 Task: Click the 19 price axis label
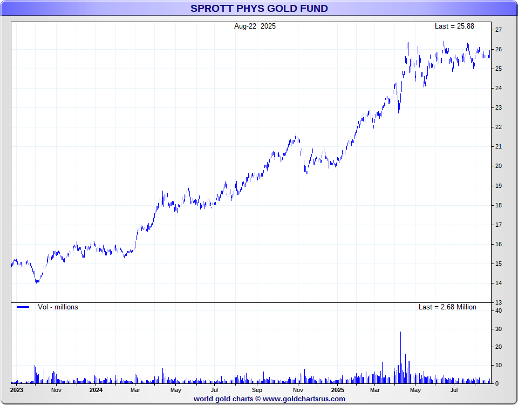click(499, 186)
